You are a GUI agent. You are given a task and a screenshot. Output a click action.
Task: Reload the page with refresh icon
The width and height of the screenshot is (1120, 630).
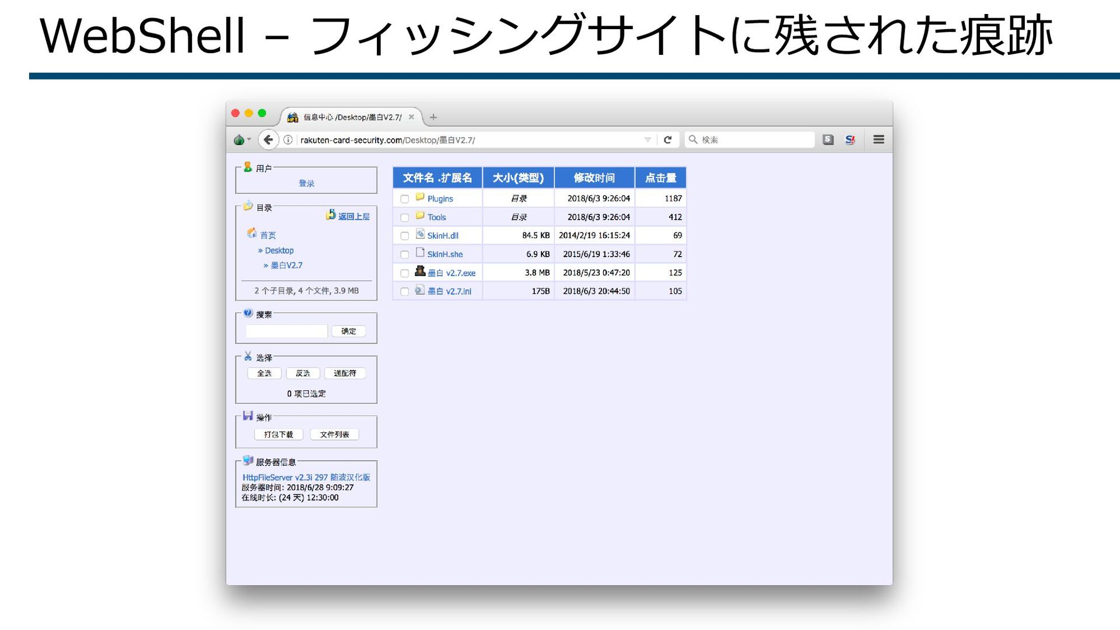667,139
